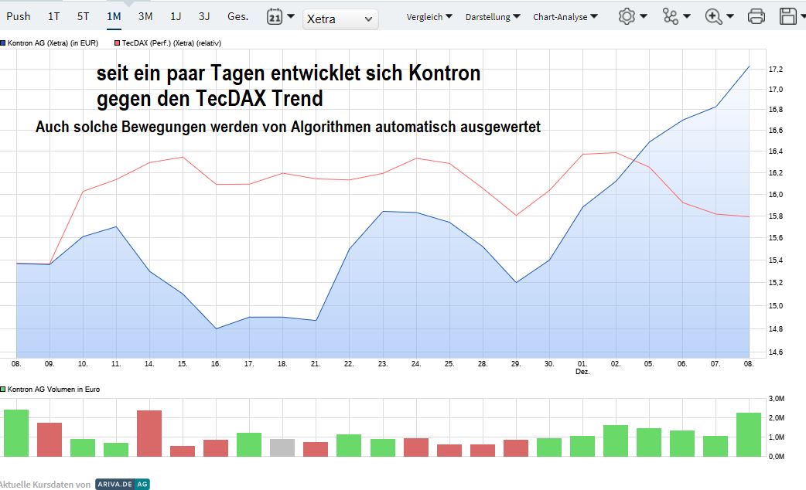The height and width of the screenshot is (490, 806).
Task: Select the Ges. timeframe option
Action: [x=237, y=15]
